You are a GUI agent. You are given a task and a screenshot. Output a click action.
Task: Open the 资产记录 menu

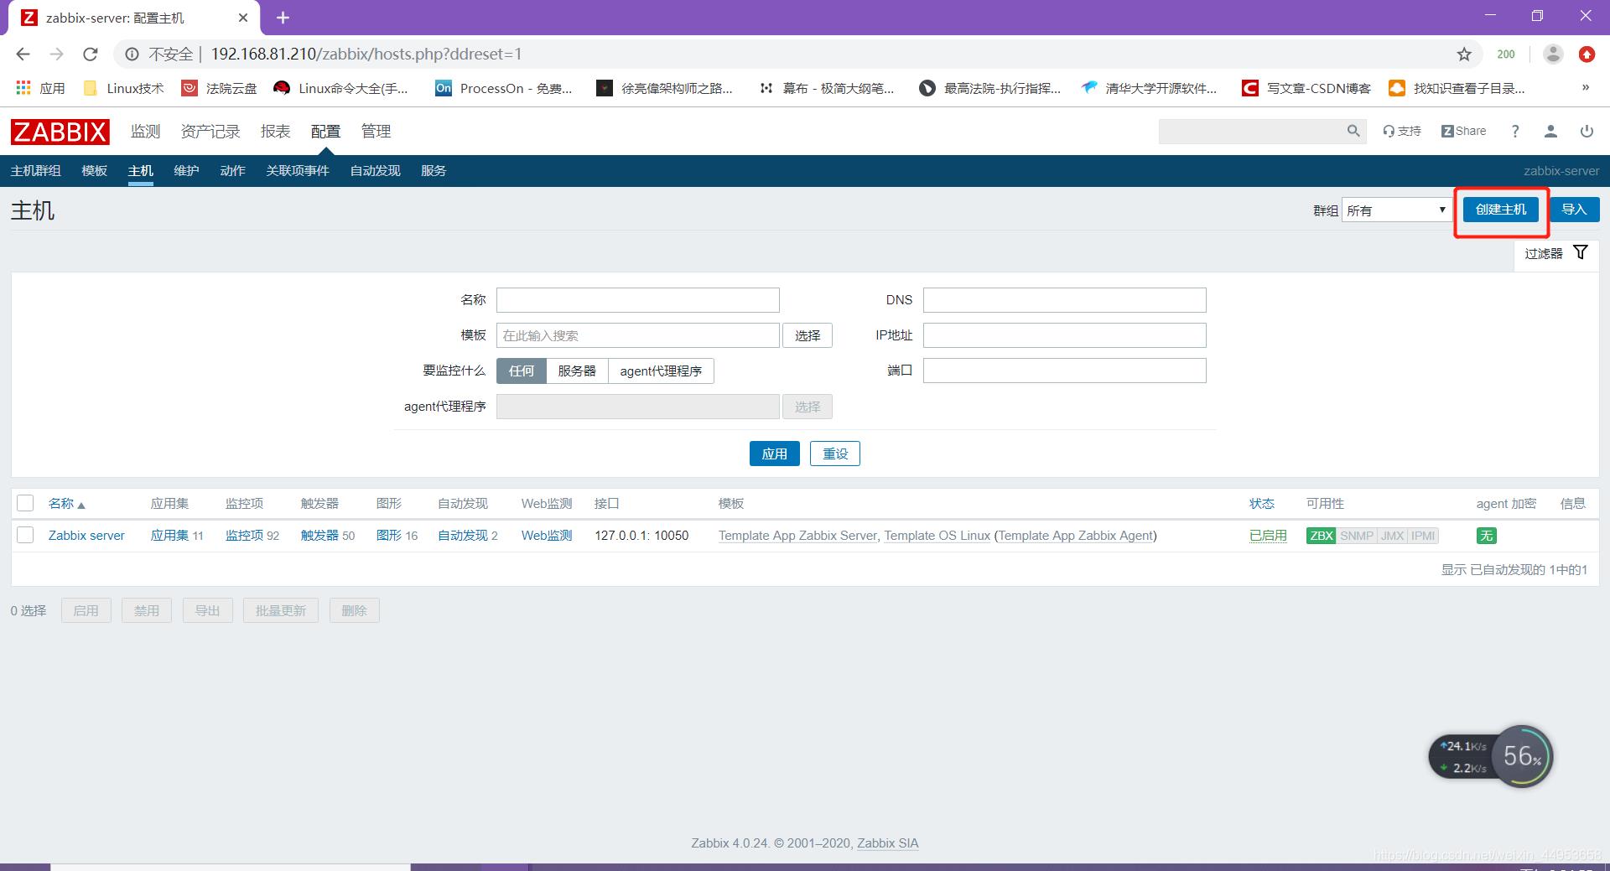[210, 132]
